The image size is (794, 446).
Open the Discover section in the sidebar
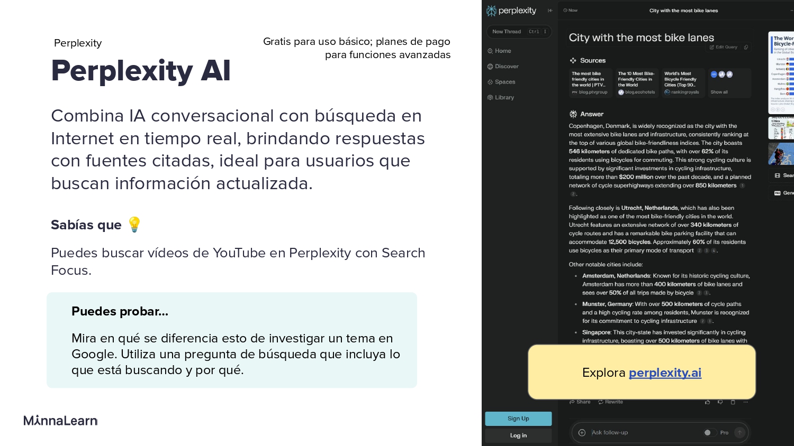tap(503, 67)
